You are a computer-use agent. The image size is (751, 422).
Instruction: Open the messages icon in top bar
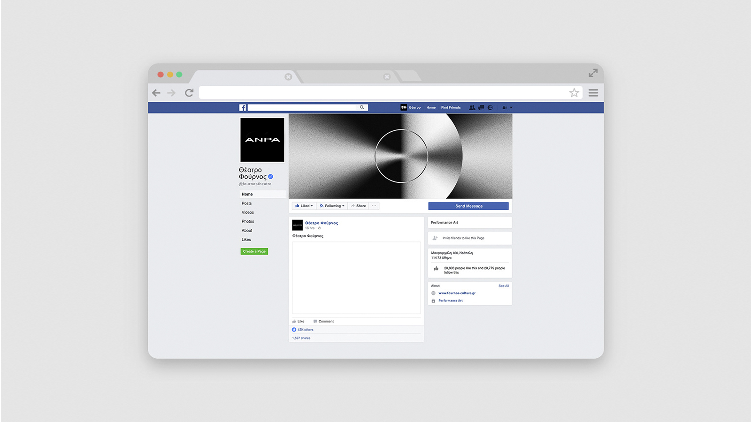481,107
